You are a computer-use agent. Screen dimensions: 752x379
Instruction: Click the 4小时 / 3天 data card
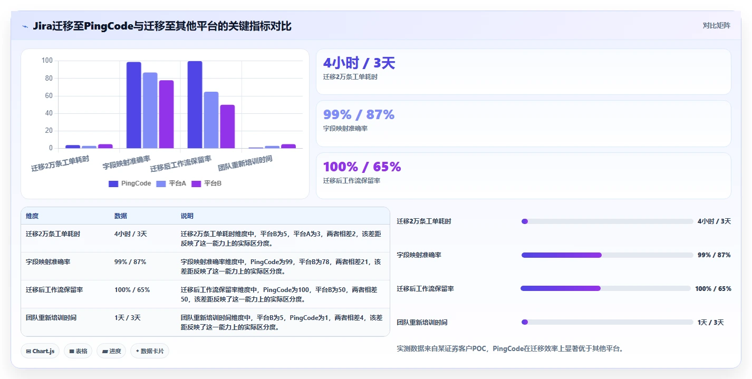pos(523,72)
